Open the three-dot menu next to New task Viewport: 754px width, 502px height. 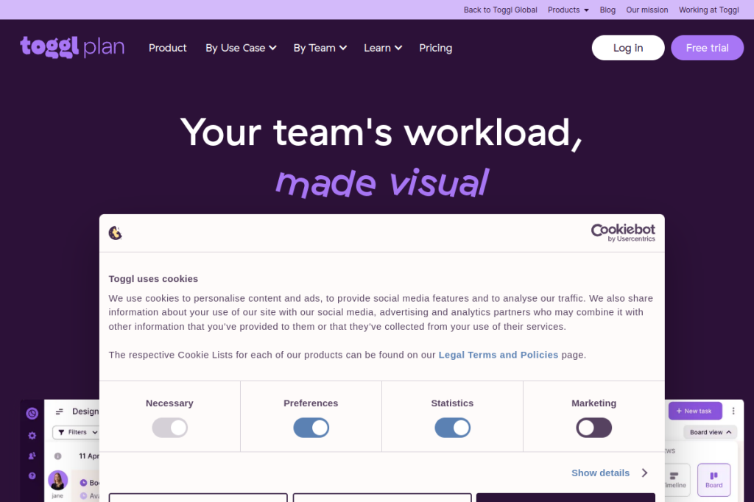pyautogui.click(x=733, y=411)
